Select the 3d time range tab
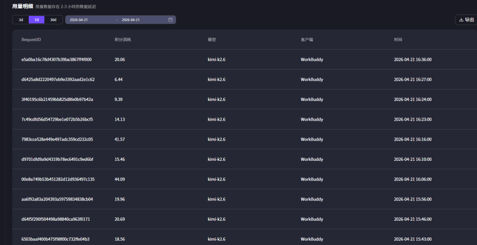The width and height of the screenshot is (477, 245). (x=21, y=20)
